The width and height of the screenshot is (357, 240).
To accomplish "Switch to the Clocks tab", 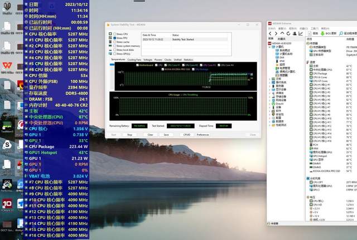I will pyautogui.click(x=168, y=60).
